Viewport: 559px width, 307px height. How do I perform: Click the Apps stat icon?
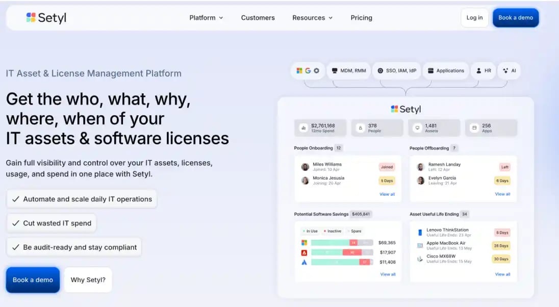click(x=474, y=128)
